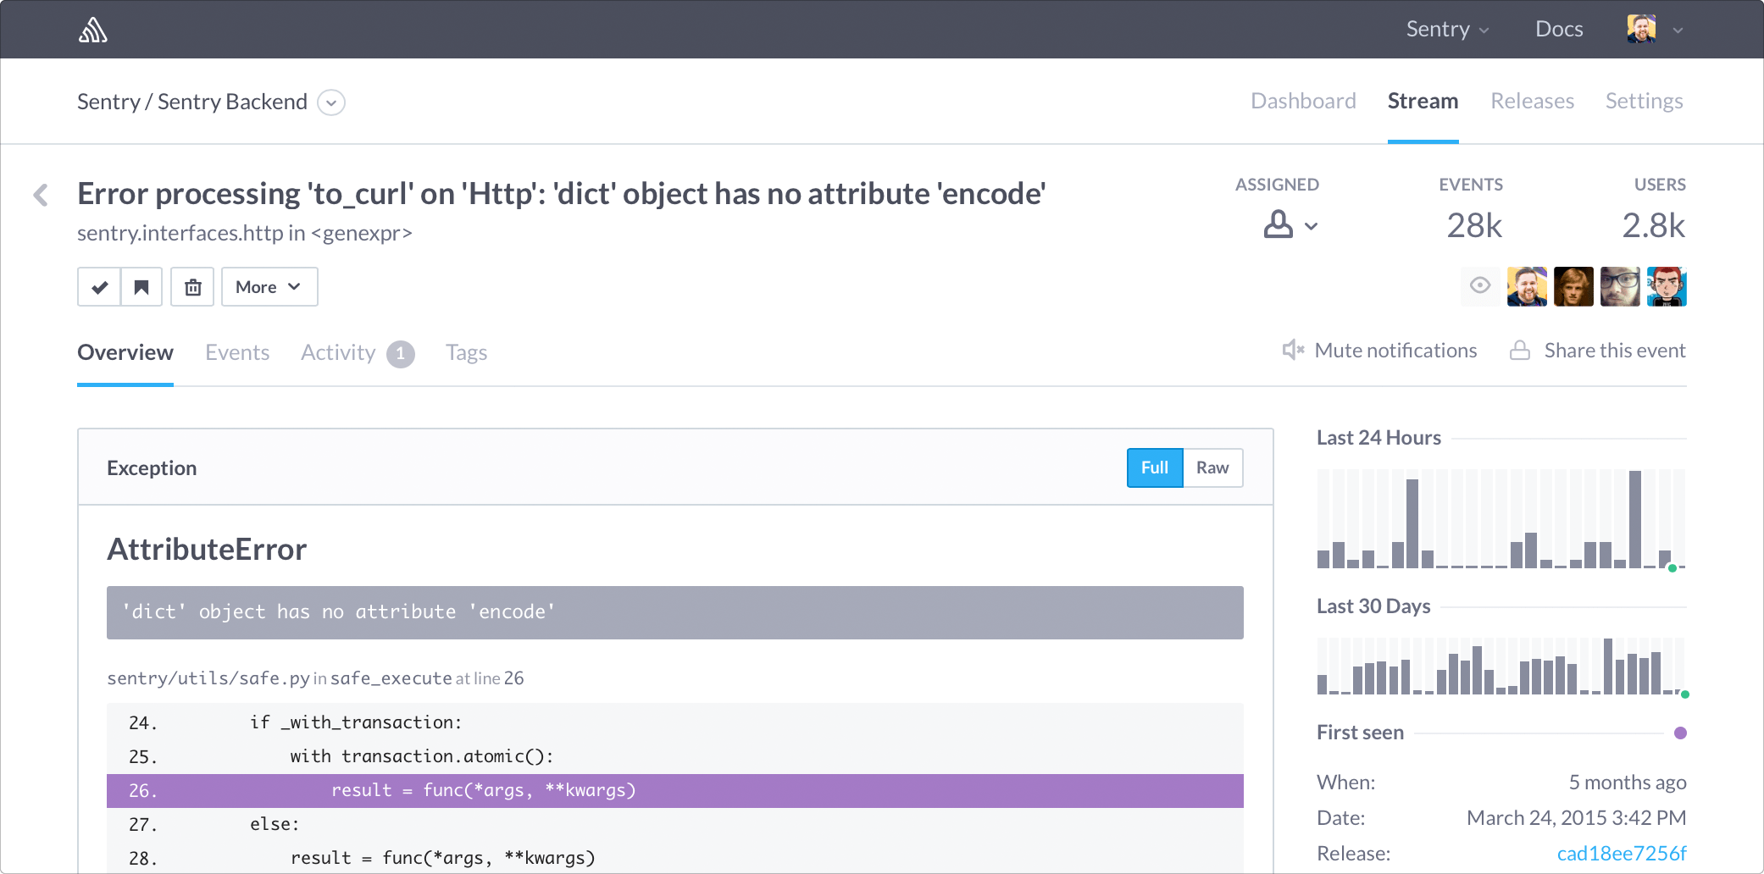The image size is (1764, 874).
Task: Click Mute notifications
Action: (x=1395, y=351)
